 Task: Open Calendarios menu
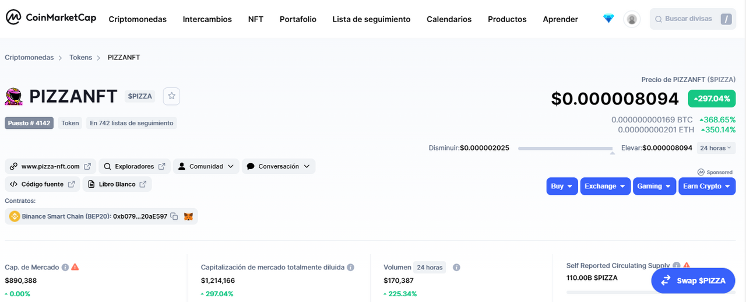tap(449, 19)
